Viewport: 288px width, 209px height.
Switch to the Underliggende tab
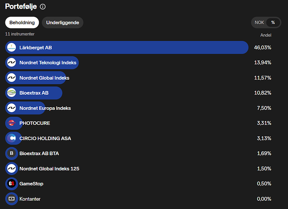pos(63,23)
